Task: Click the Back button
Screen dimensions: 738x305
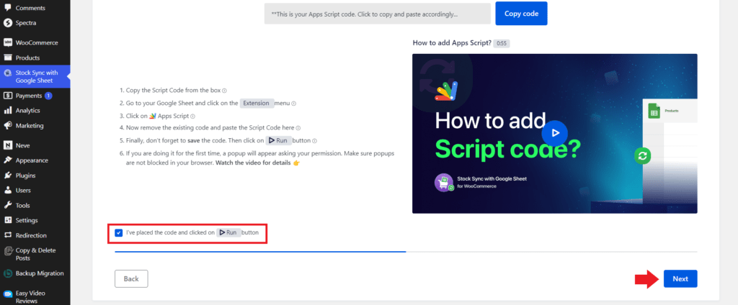Action: [131, 278]
